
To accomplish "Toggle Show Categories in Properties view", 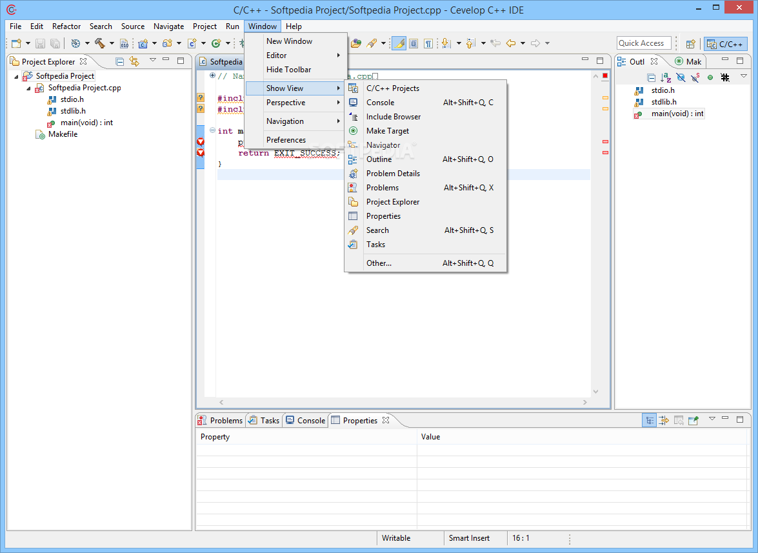I will click(x=649, y=420).
